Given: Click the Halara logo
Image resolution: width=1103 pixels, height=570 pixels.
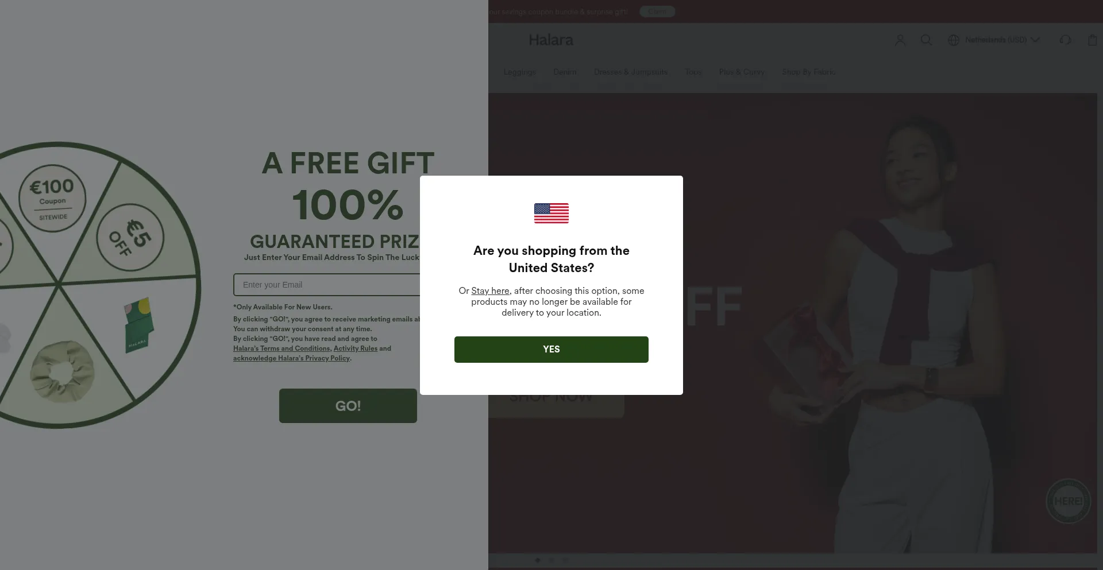Looking at the screenshot, I should [x=551, y=40].
